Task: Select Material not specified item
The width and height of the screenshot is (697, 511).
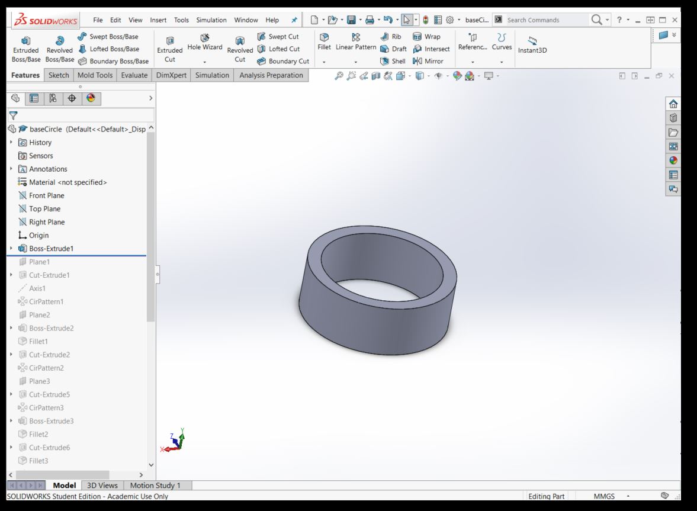Action: point(62,182)
